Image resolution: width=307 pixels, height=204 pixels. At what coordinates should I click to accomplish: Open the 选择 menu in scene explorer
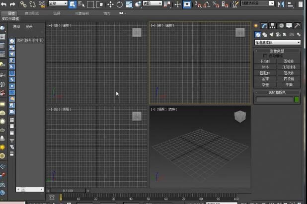[x=16, y=26]
